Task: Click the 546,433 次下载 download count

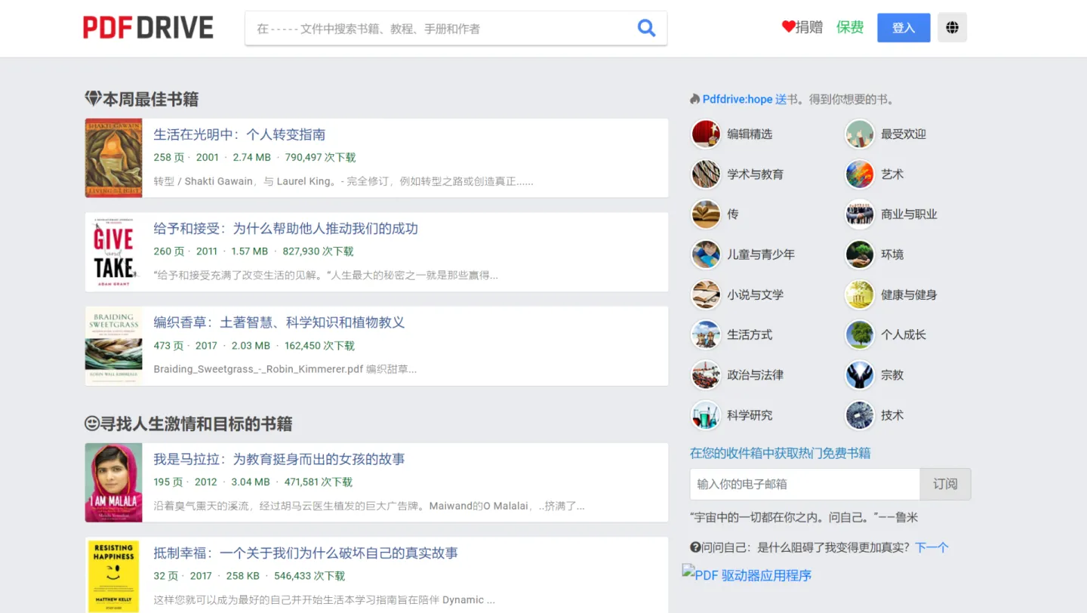Action: point(309,575)
